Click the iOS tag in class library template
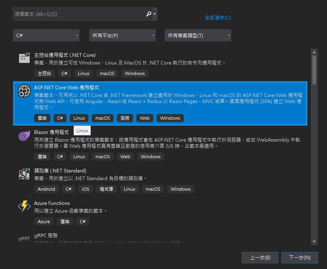327x269 pixels. (x=86, y=189)
